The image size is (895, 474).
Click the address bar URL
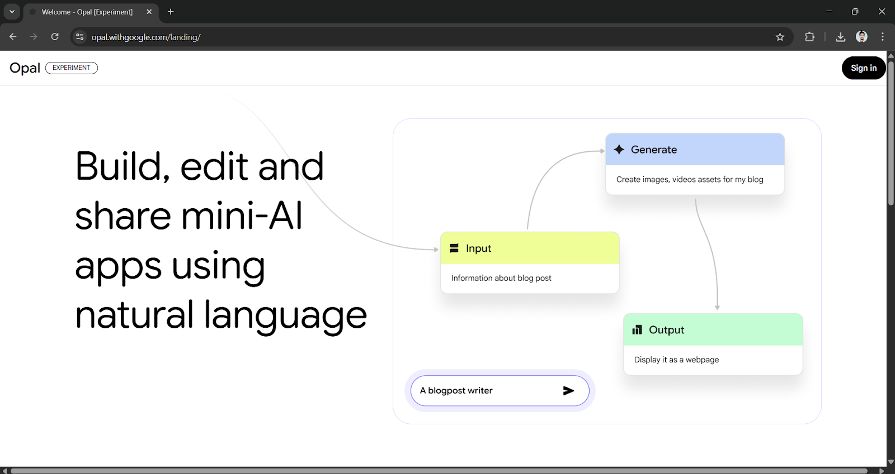click(x=146, y=37)
